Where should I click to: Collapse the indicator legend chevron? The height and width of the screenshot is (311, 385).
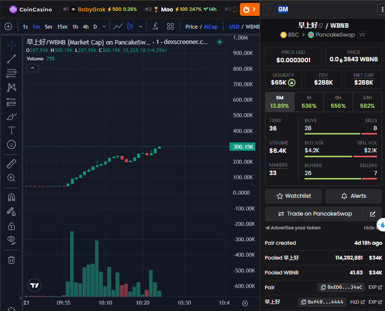[33, 68]
